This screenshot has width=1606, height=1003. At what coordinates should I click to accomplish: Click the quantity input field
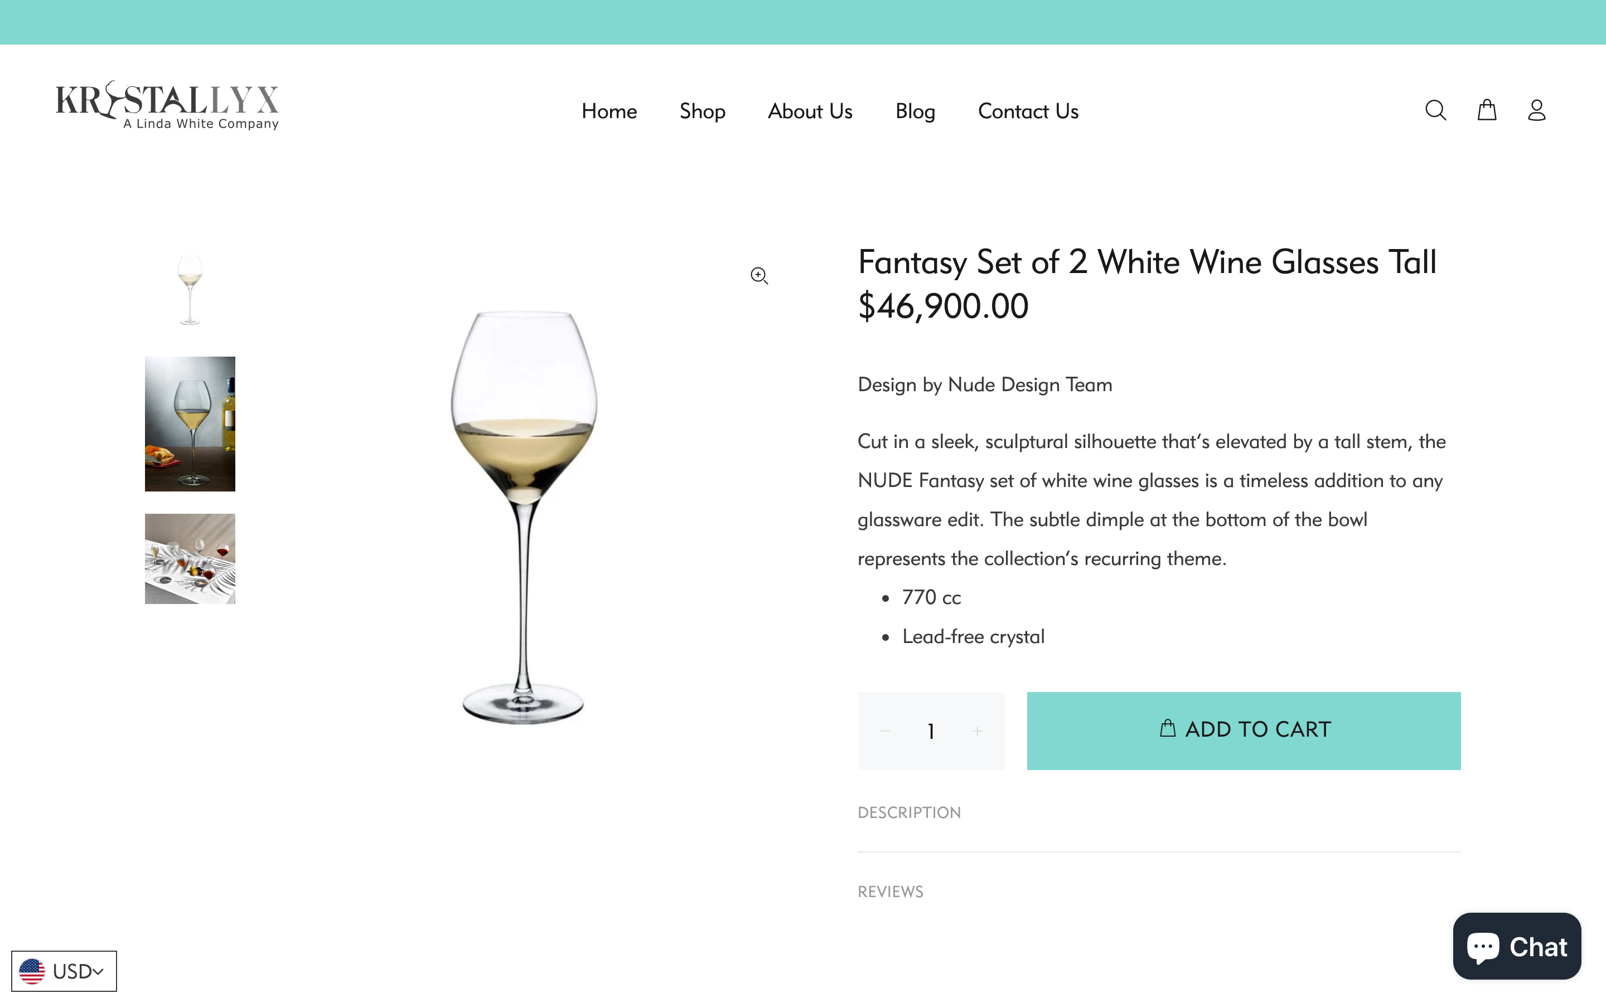point(930,731)
